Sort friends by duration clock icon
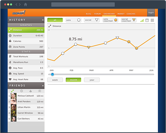Image resolution: width=166 pixels, height=133 pixels. (21, 91)
